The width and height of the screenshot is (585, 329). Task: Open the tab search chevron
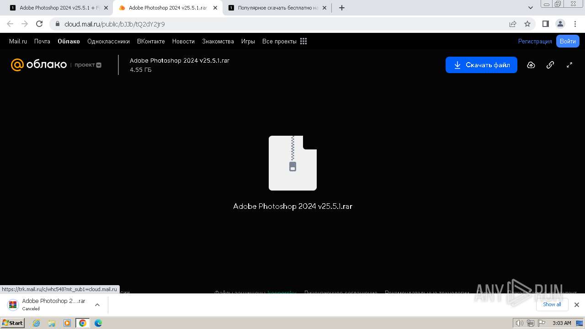pos(531,8)
